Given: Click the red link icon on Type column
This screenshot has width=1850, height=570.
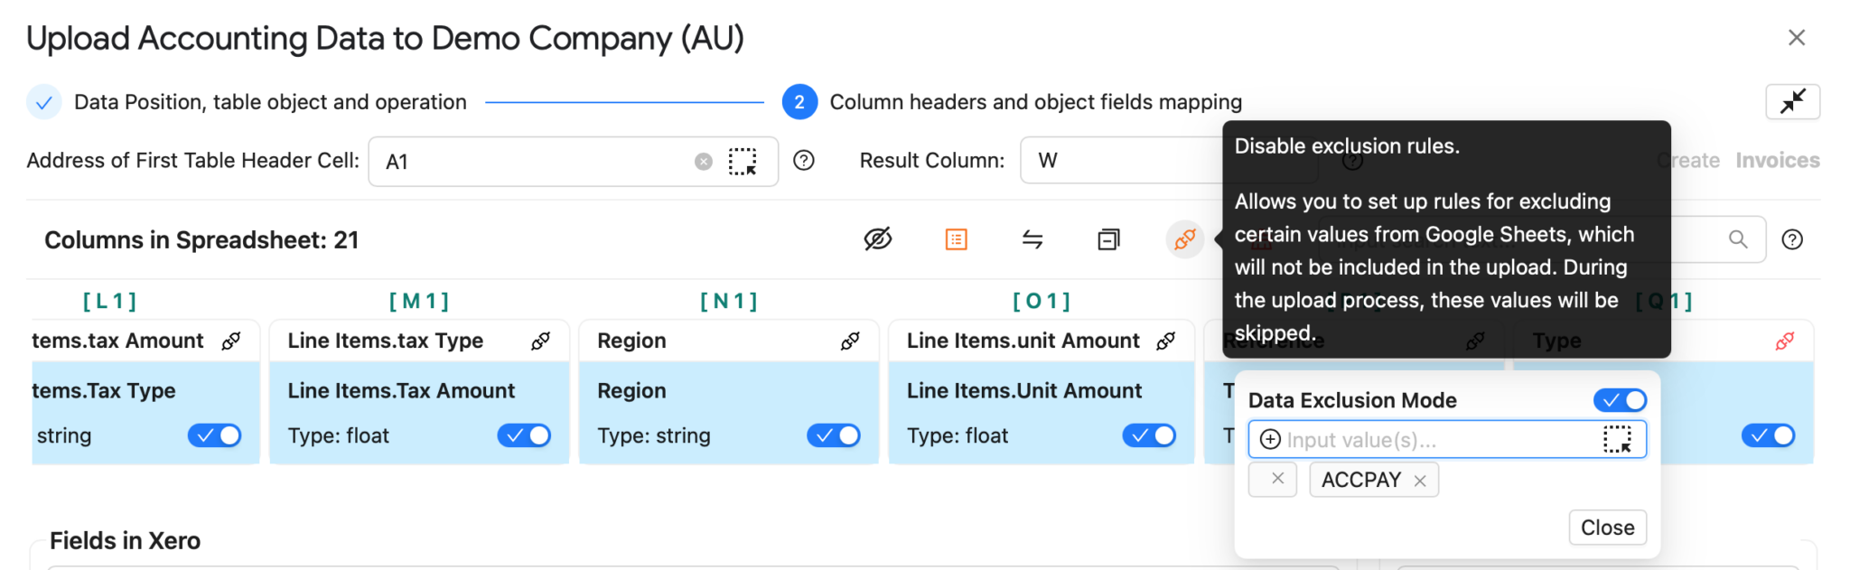Looking at the screenshot, I should coord(1784,341).
